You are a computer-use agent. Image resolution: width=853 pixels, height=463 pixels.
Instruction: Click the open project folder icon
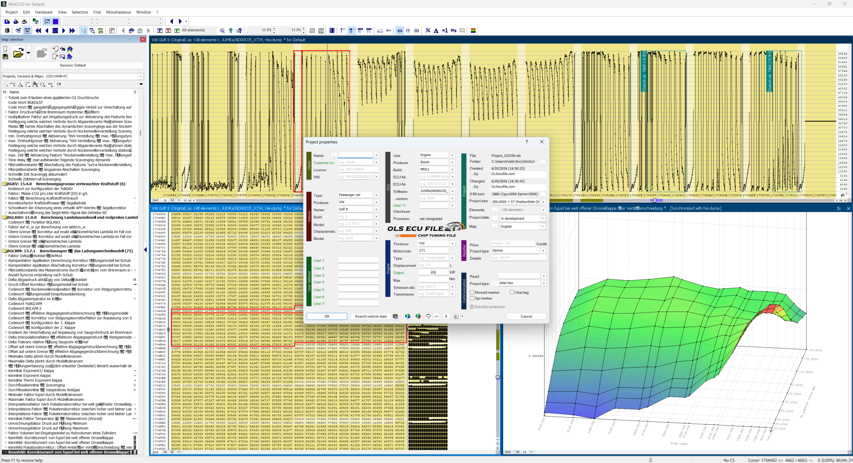18,53
